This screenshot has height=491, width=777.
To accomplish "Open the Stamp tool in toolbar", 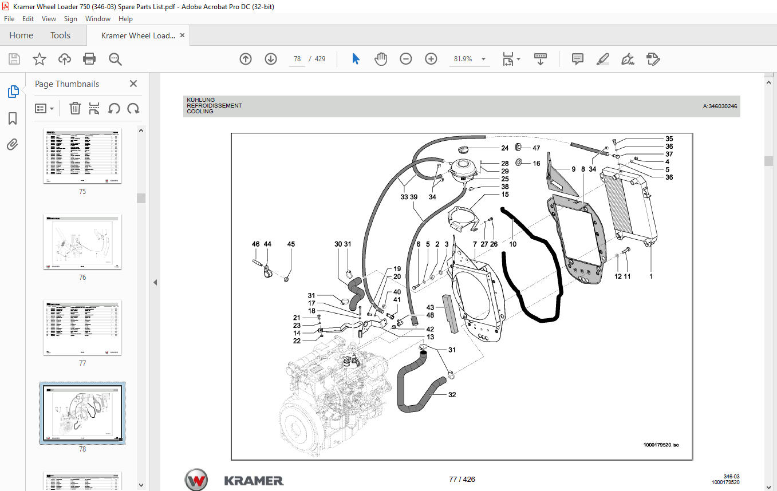I will (653, 59).
